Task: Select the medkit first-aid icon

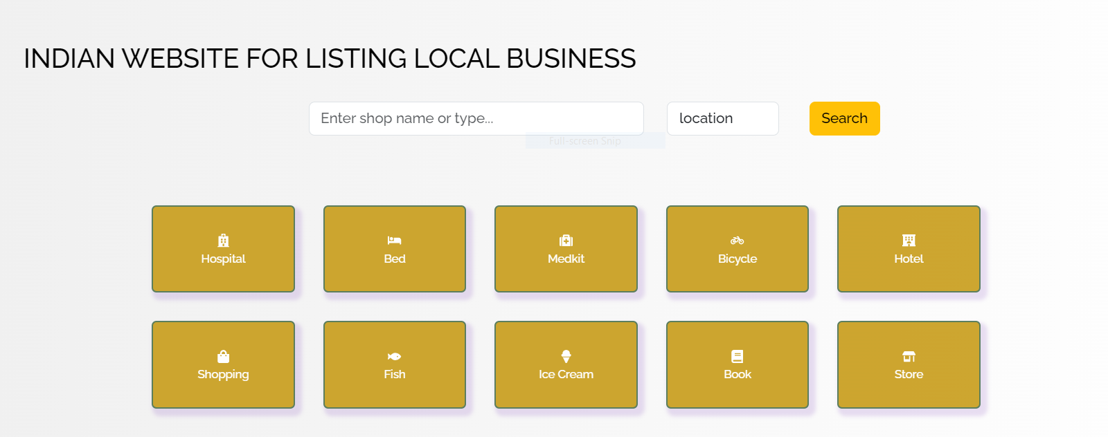Action: [566, 241]
